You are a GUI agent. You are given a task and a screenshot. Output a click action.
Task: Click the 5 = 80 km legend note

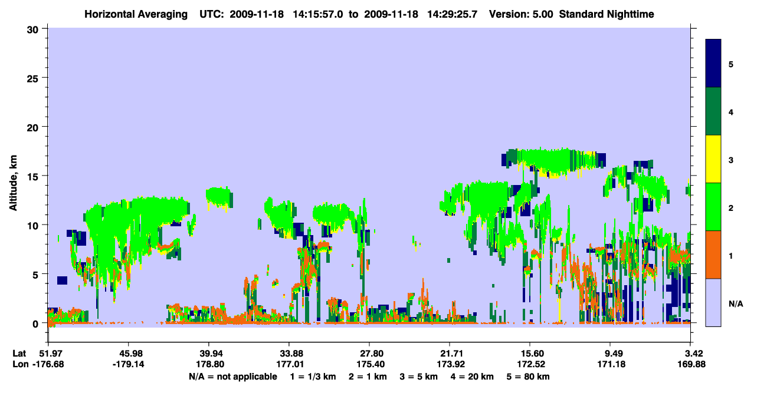(x=527, y=376)
